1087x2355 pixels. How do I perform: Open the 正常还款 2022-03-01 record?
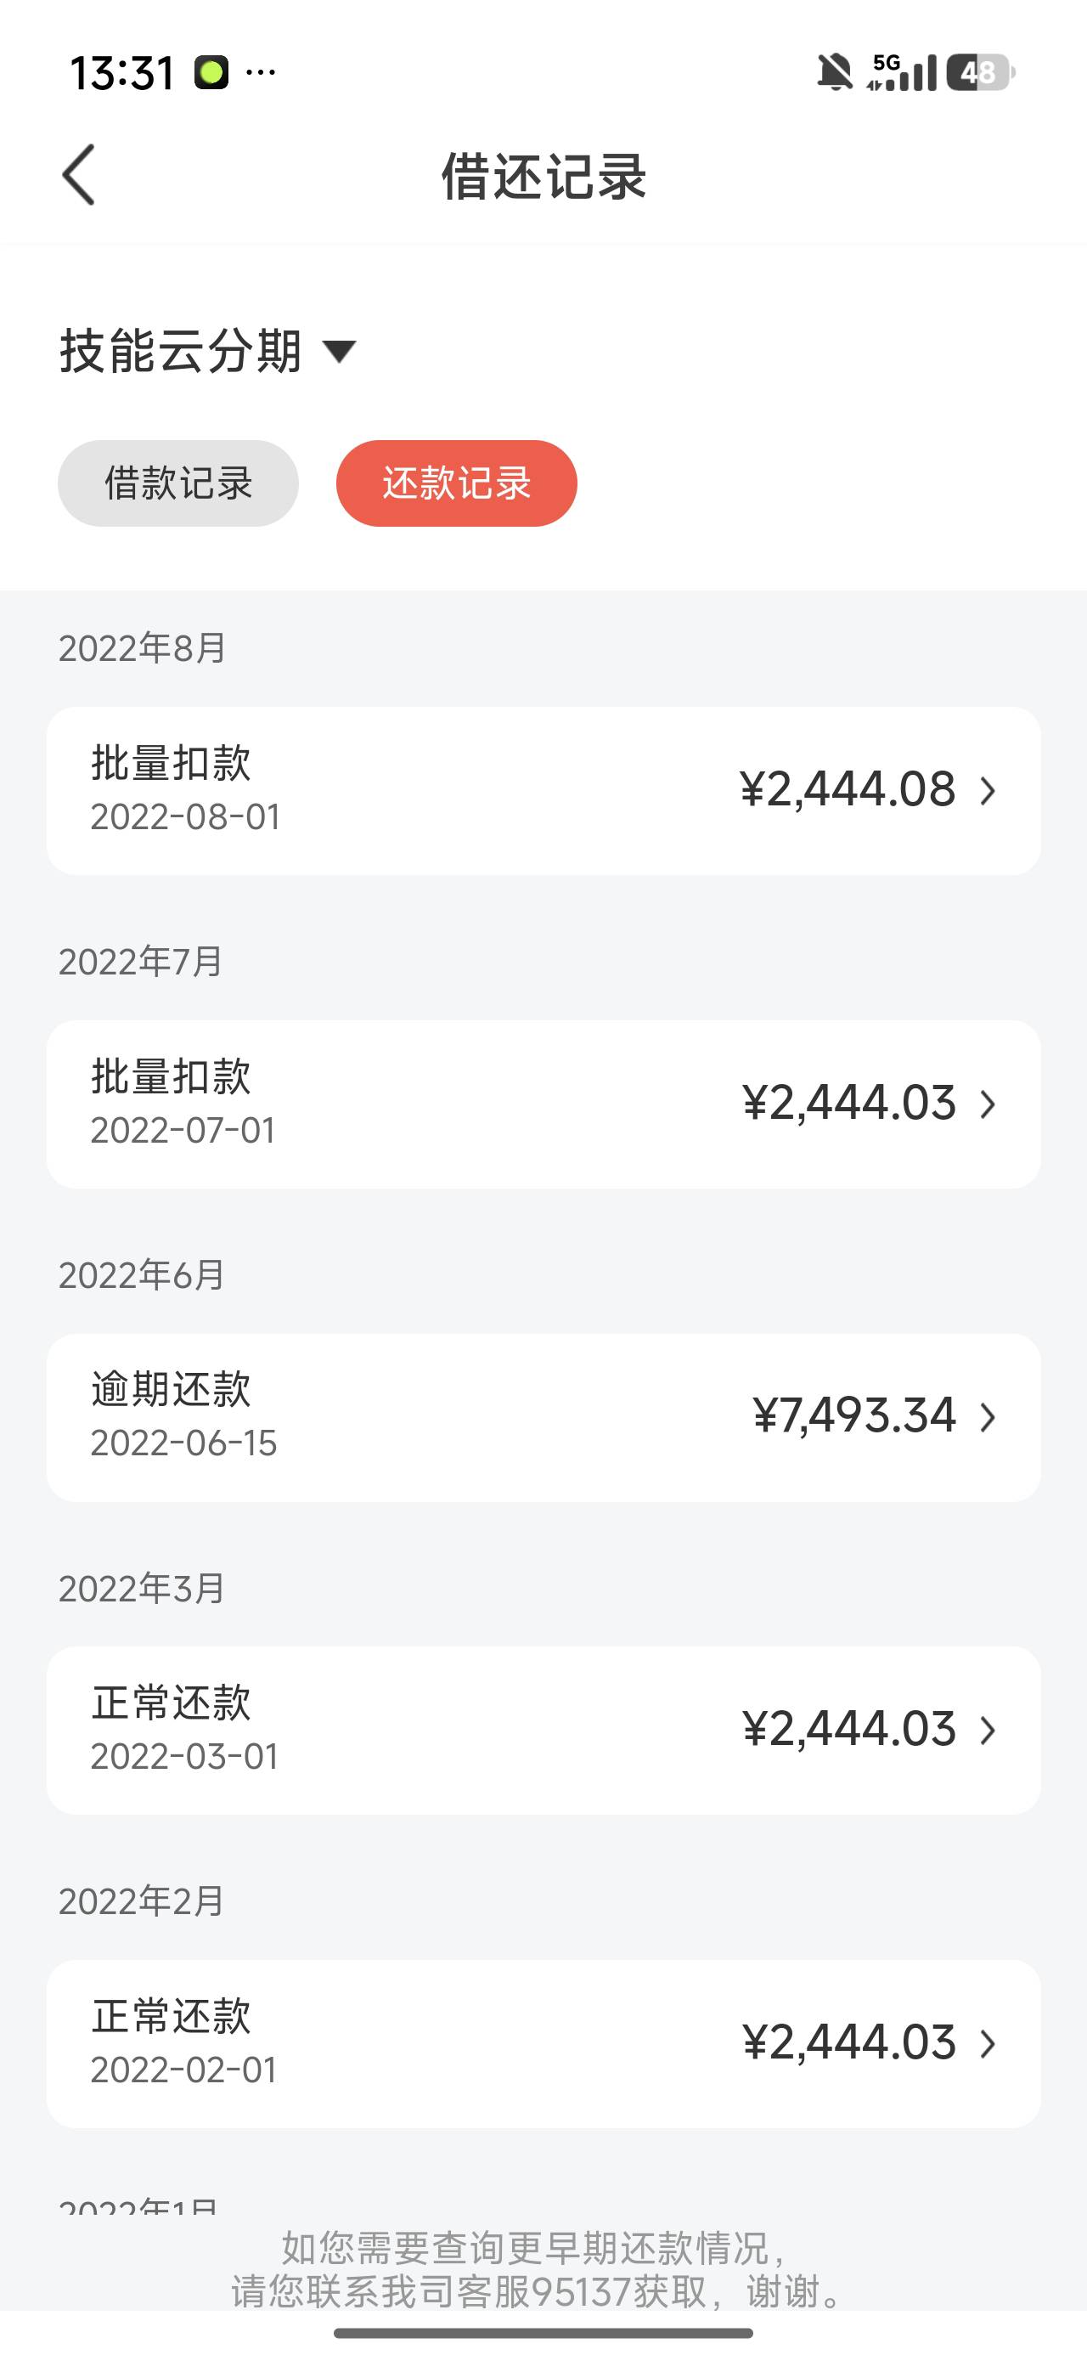(543, 1731)
